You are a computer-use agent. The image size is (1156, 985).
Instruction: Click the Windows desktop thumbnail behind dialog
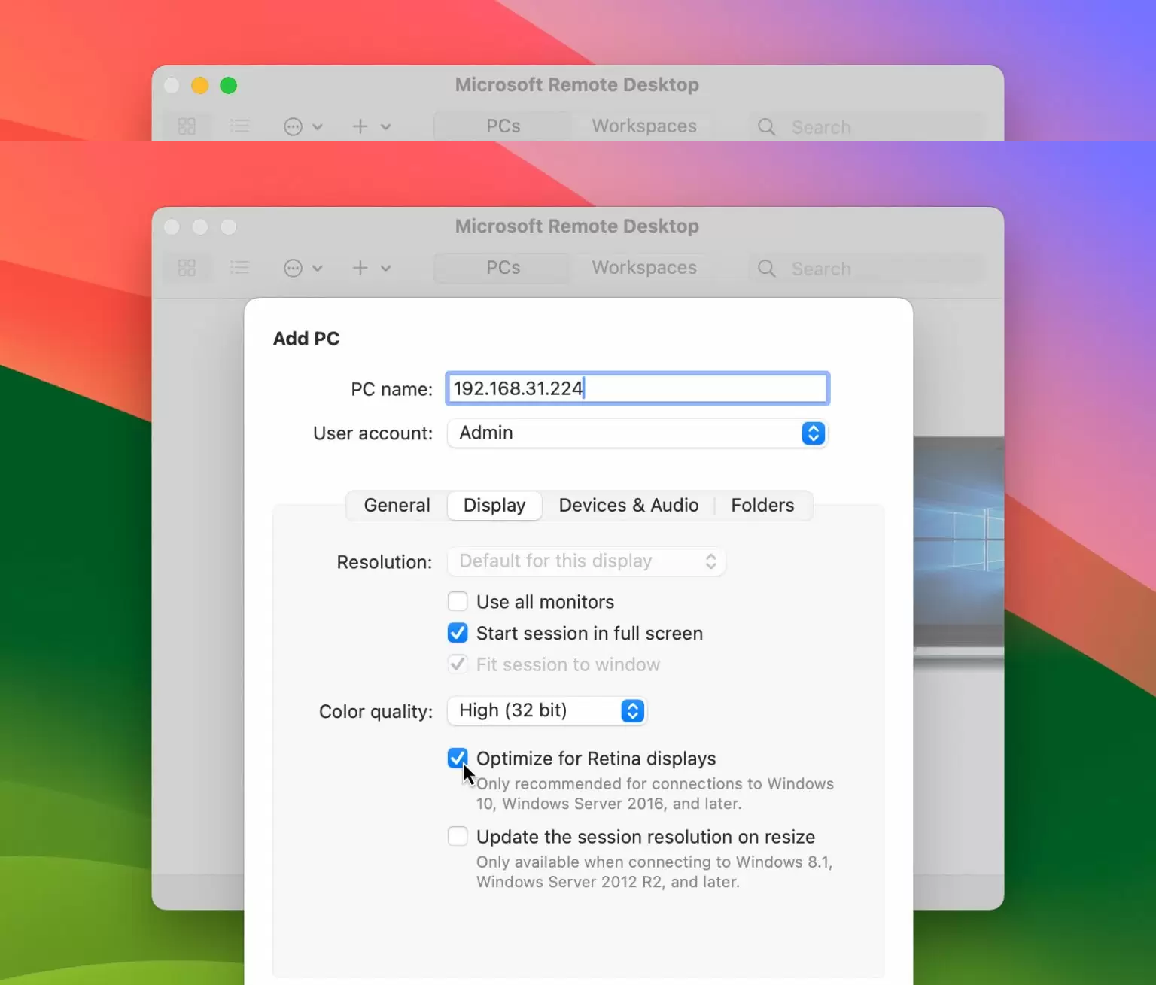958,542
